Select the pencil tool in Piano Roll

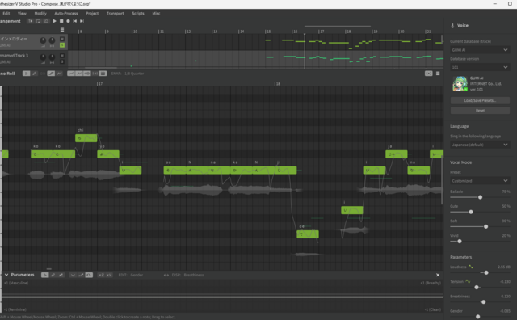pyautogui.click(x=34, y=74)
